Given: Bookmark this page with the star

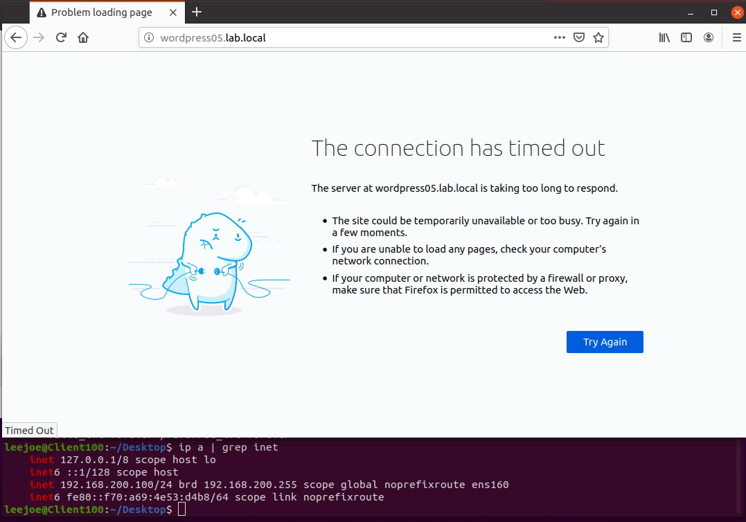Looking at the screenshot, I should point(598,37).
